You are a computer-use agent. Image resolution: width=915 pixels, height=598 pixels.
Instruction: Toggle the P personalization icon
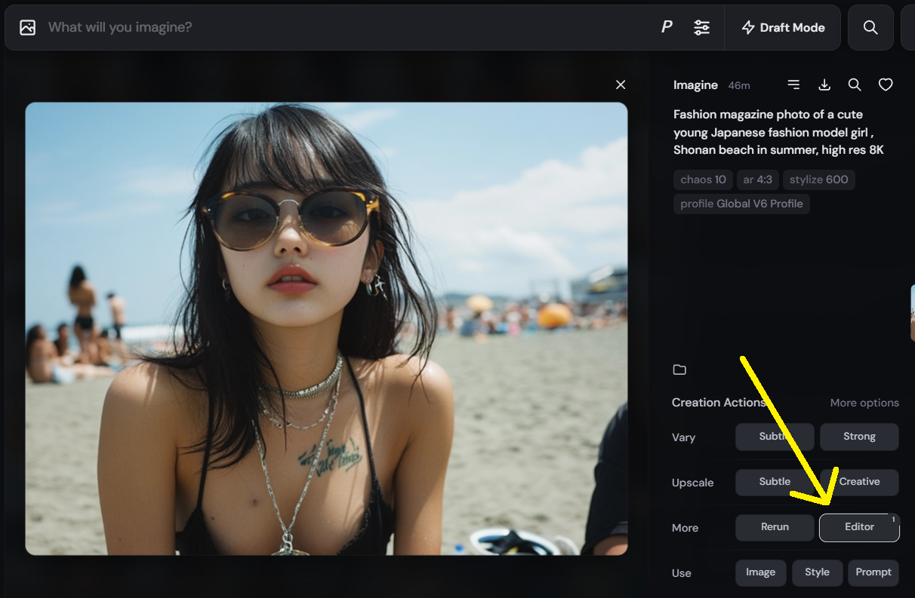[x=667, y=27]
